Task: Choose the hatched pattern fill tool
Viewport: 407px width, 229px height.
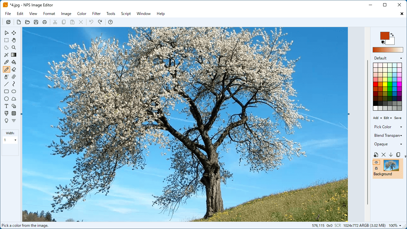Action: (x=14, y=113)
